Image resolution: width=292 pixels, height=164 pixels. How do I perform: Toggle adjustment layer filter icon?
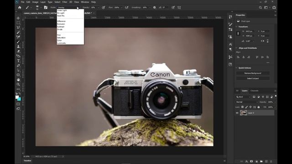pyautogui.click(x=258, y=97)
